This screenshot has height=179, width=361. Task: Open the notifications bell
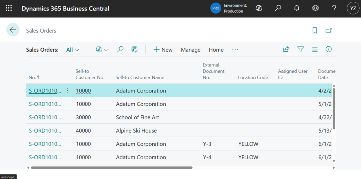[296, 8]
